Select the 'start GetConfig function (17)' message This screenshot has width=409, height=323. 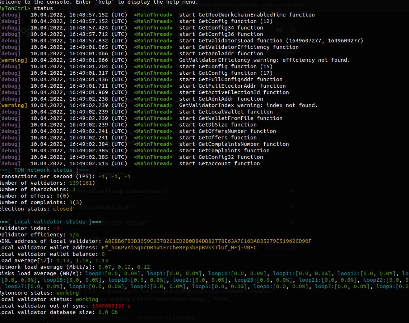pos(226,73)
